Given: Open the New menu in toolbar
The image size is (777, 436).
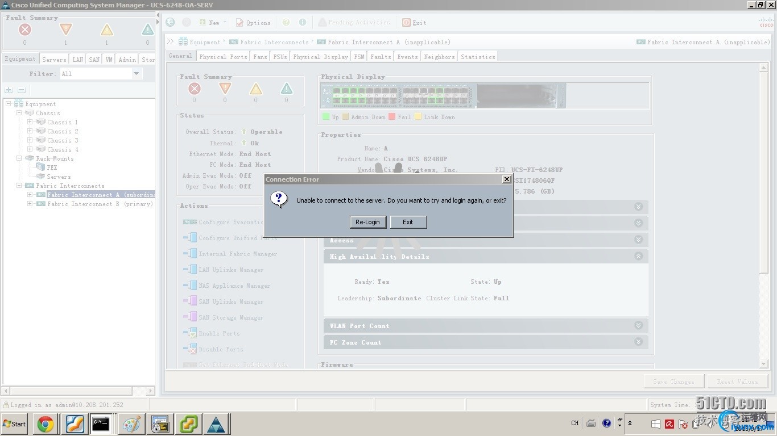Looking at the screenshot, I should 212,23.
